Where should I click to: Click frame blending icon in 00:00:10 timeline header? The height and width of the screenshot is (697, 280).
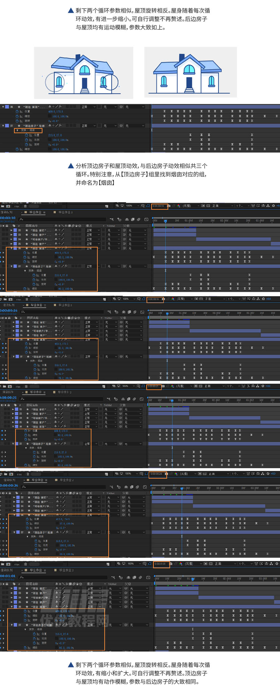133,219
